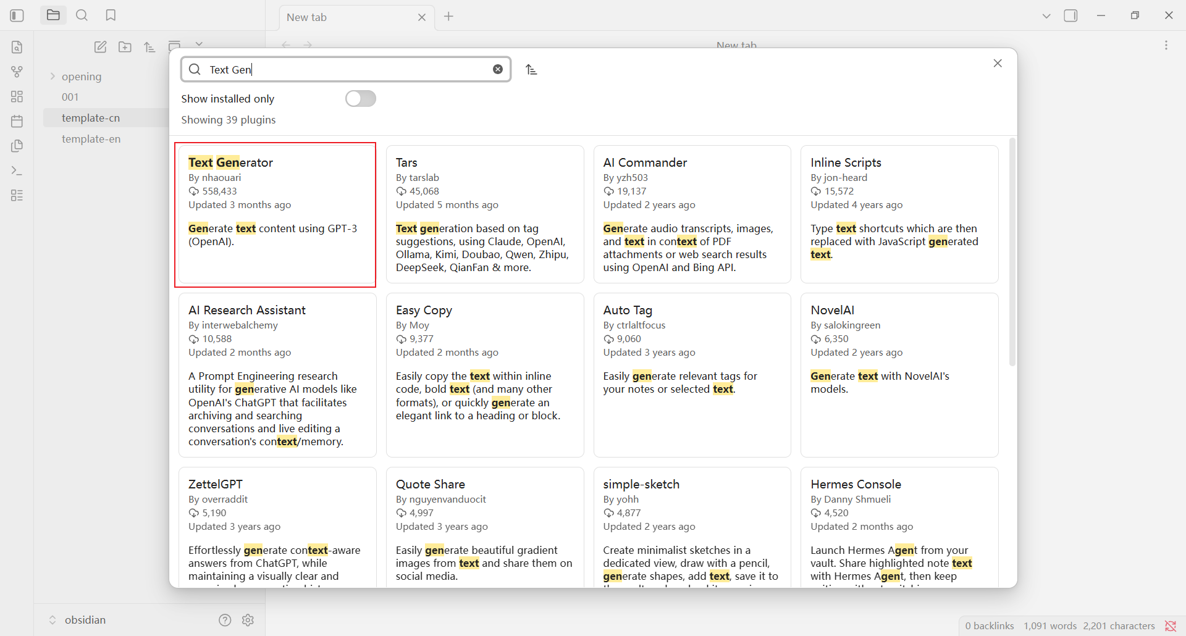Toggle the right sidebar icon
1186x636 pixels.
pyautogui.click(x=1071, y=16)
